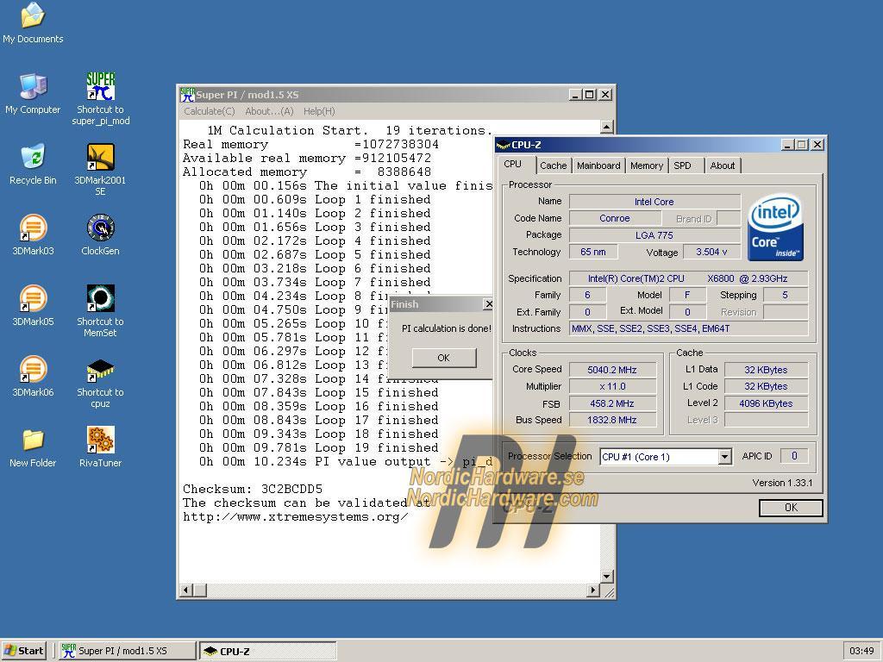
Task: Click the 1M Calculation Start line
Action: click(x=349, y=131)
